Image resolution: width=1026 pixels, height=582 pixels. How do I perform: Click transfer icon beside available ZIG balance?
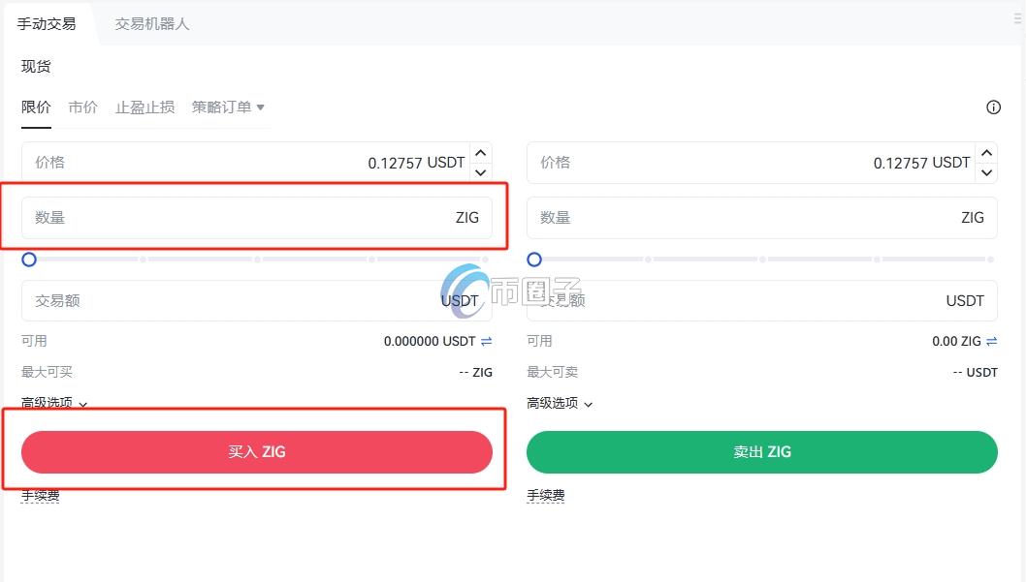pyautogui.click(x=991, y=341)
